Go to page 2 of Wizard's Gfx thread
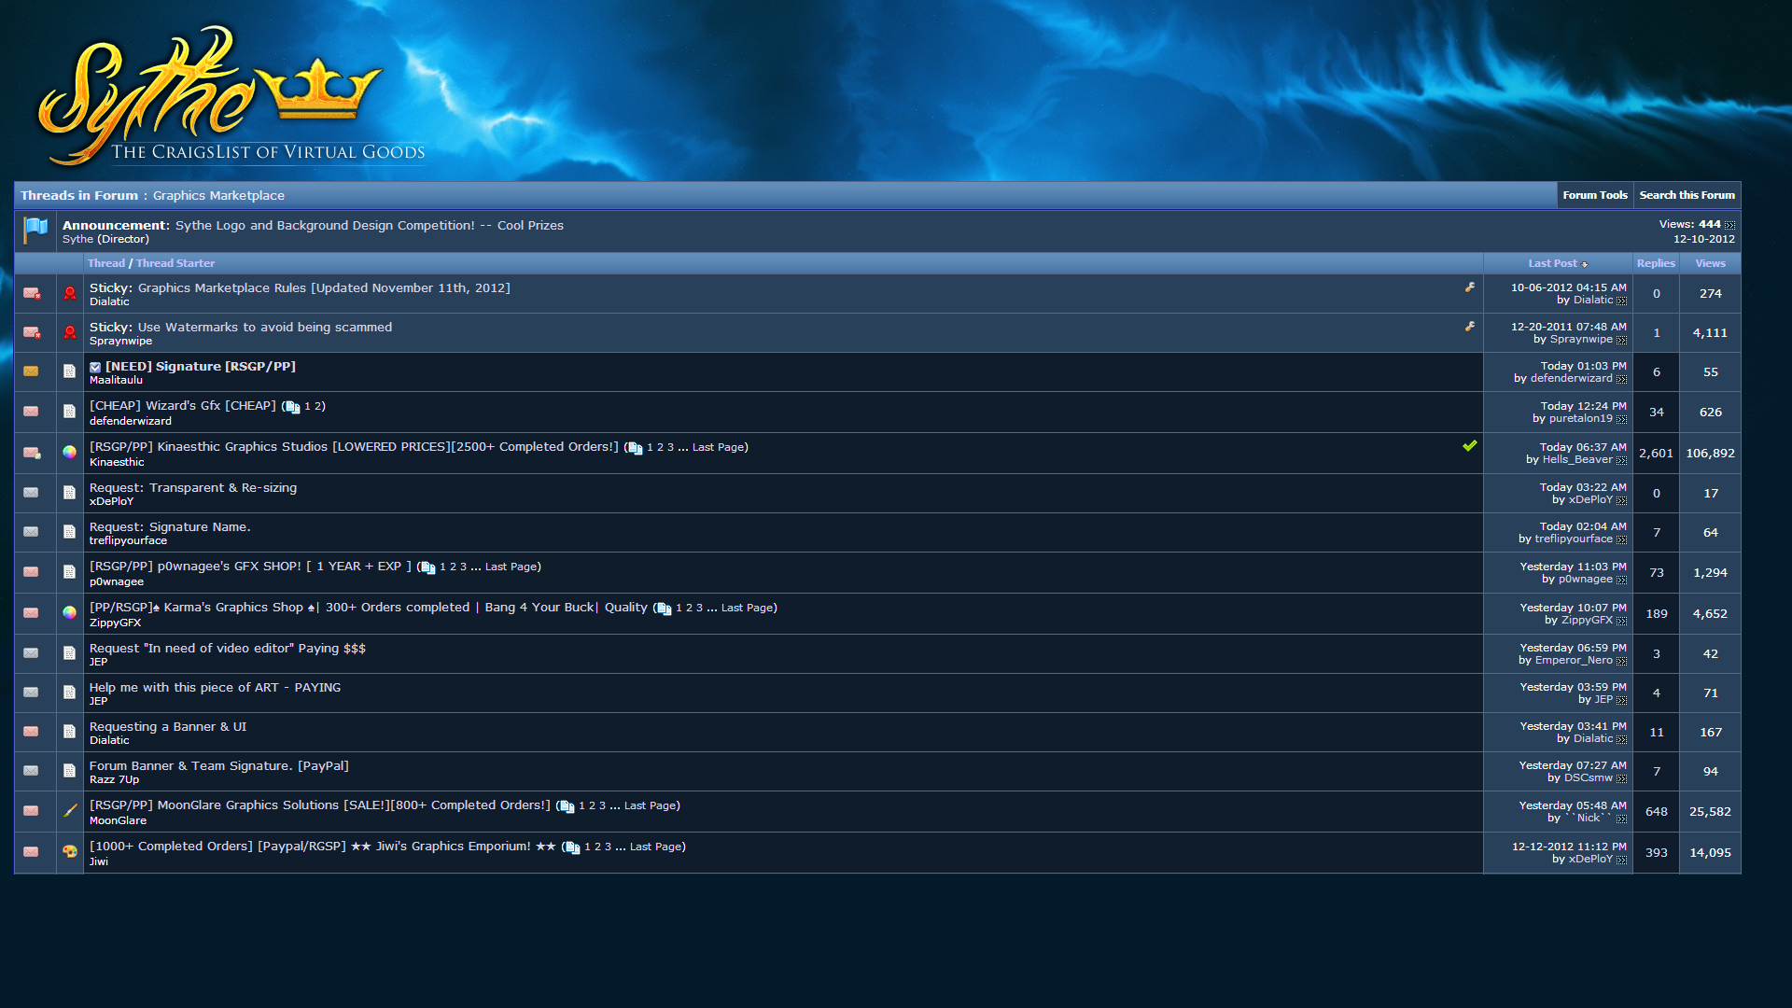The width and height of the screenshot is (1792, 1008). click(x=318, y=406)
